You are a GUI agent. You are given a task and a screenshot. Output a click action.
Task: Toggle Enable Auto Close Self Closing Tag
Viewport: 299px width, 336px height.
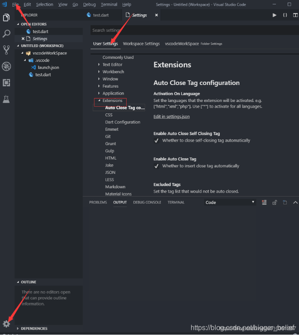click(x=156, y=141)
